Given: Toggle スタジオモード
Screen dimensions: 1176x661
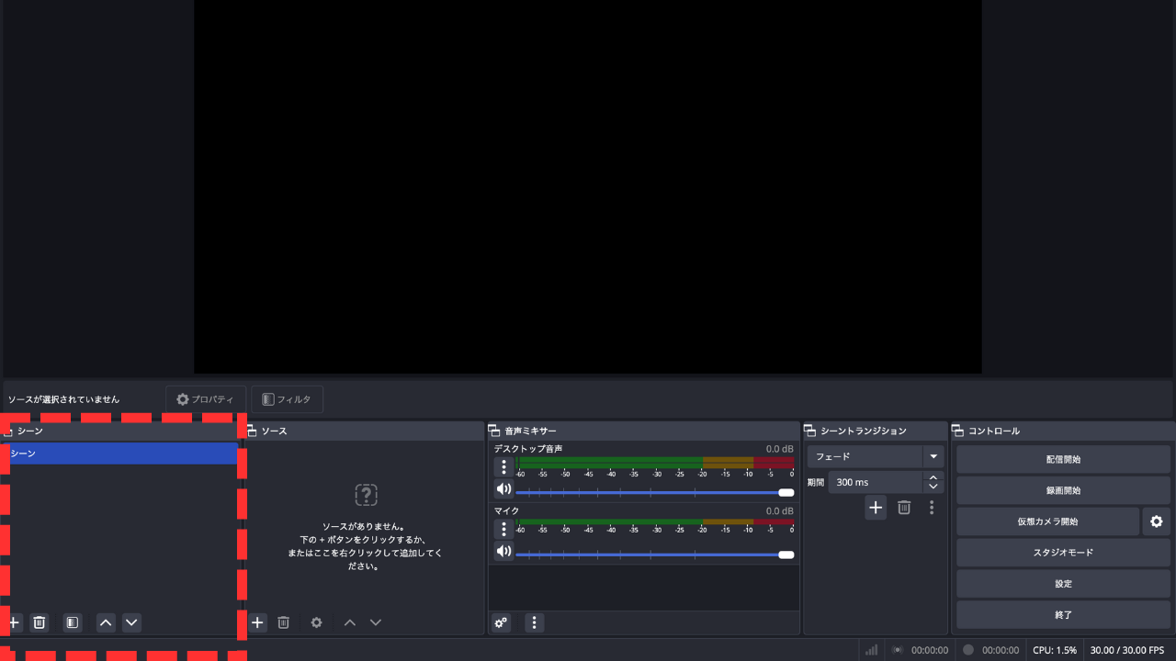Looking at the screenshot, I should 1063,553.
